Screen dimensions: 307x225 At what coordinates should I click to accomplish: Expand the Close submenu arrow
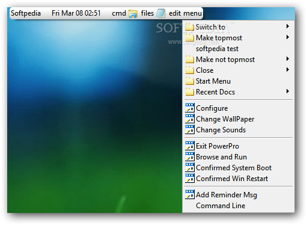coord(288,70)
